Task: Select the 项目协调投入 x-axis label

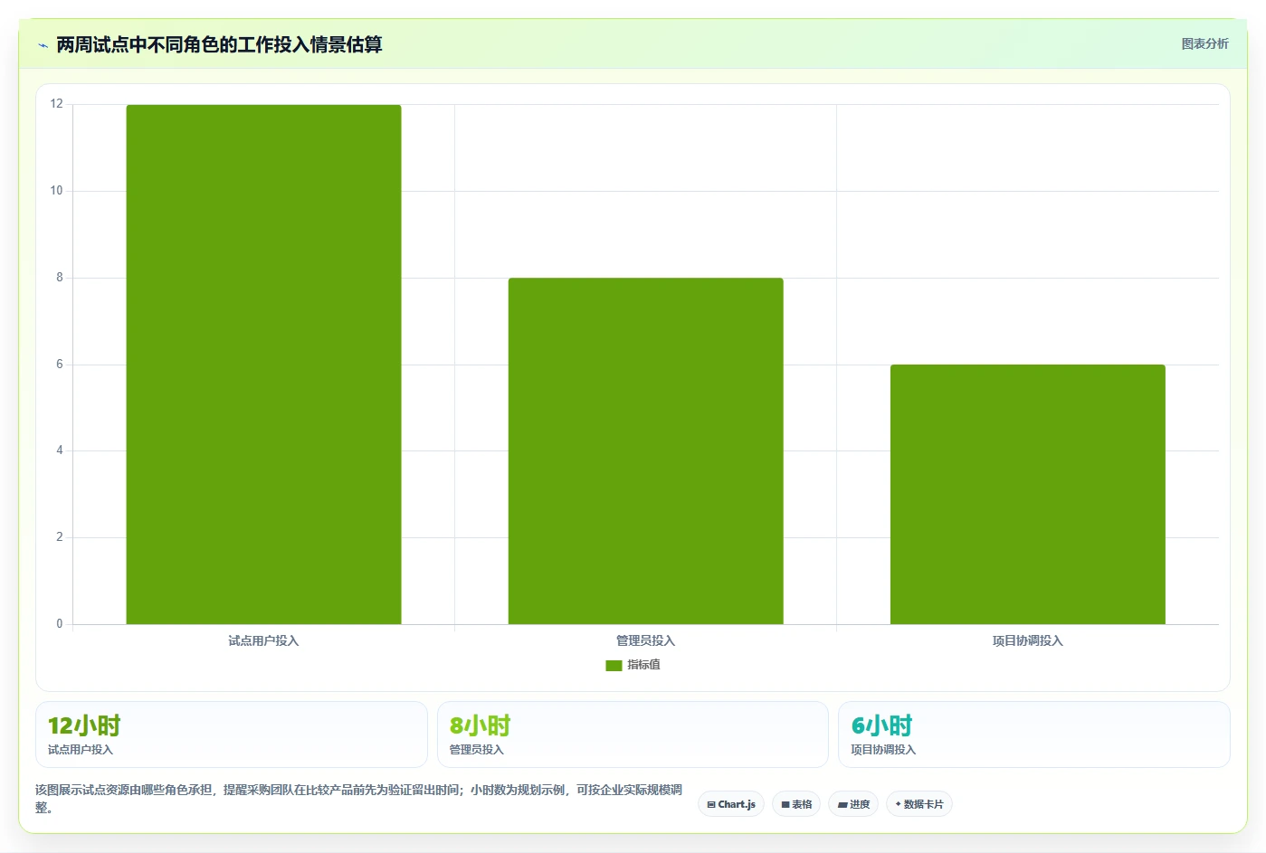Action: click(1027, 640)
